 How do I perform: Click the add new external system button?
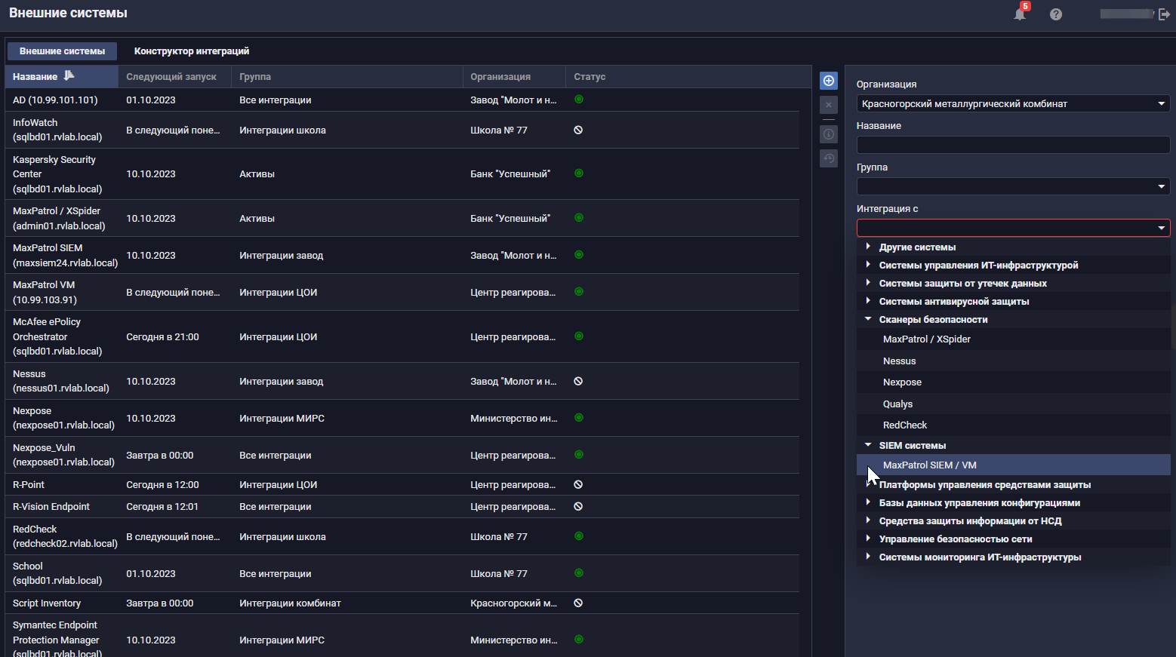[829, 81]
